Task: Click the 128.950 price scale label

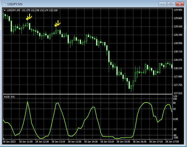Action: 178,43
